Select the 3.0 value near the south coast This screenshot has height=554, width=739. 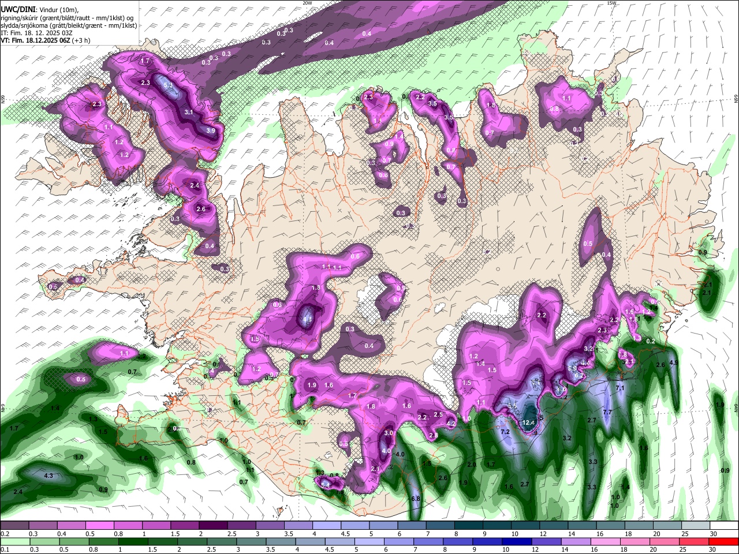pos(389,433)
